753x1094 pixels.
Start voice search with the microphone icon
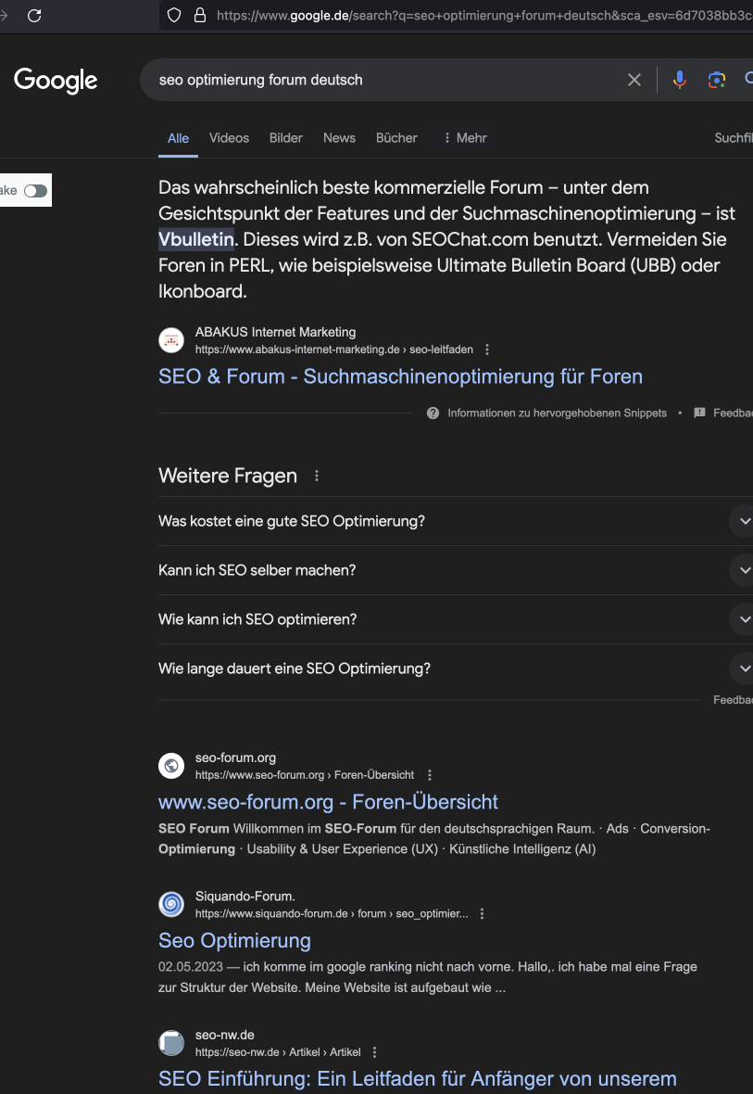pos(679,80)
